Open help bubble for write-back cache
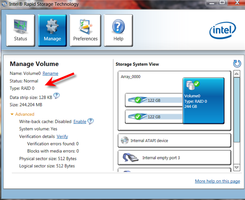Screen dimensions: 245x200 click(90, 121)
